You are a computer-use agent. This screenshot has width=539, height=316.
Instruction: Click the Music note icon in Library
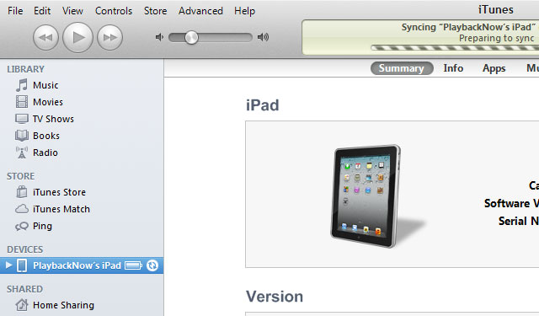tap(22, 85)
